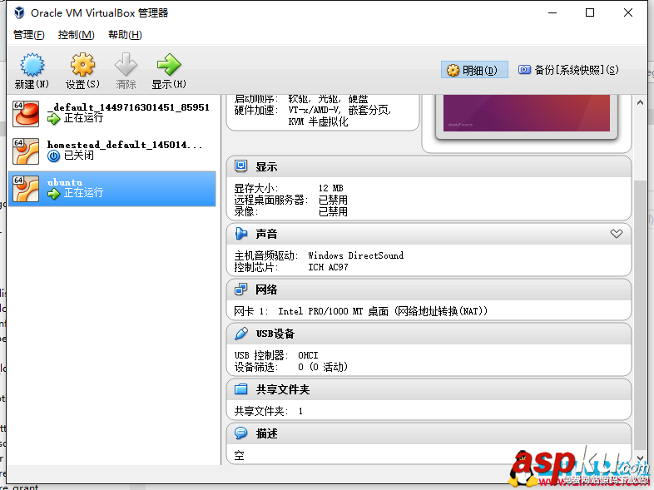654x490 pixels.
Task: Maximize the VirtualBox manager window
Action: [x=590, y=13]
